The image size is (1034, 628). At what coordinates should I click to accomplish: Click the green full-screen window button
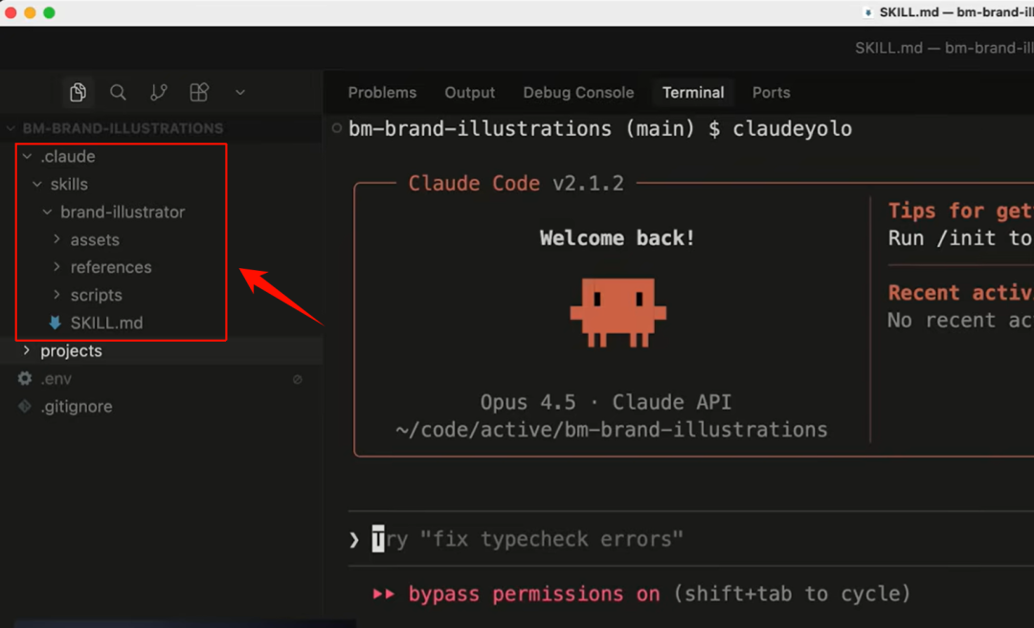point(49,12)
